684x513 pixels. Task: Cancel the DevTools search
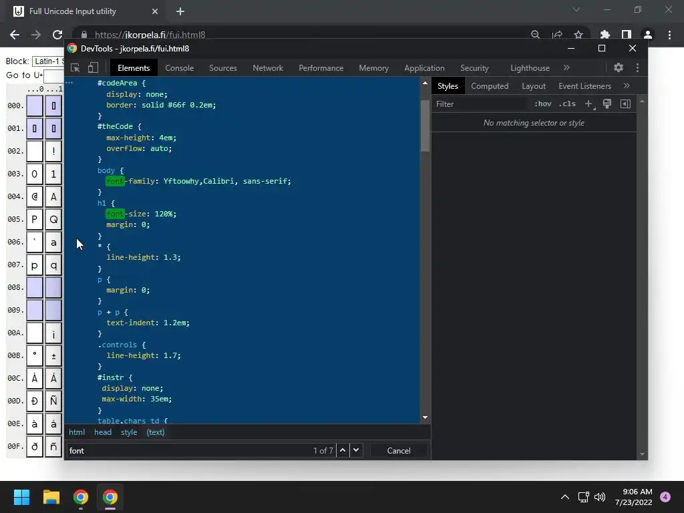(x=399, y=451)
